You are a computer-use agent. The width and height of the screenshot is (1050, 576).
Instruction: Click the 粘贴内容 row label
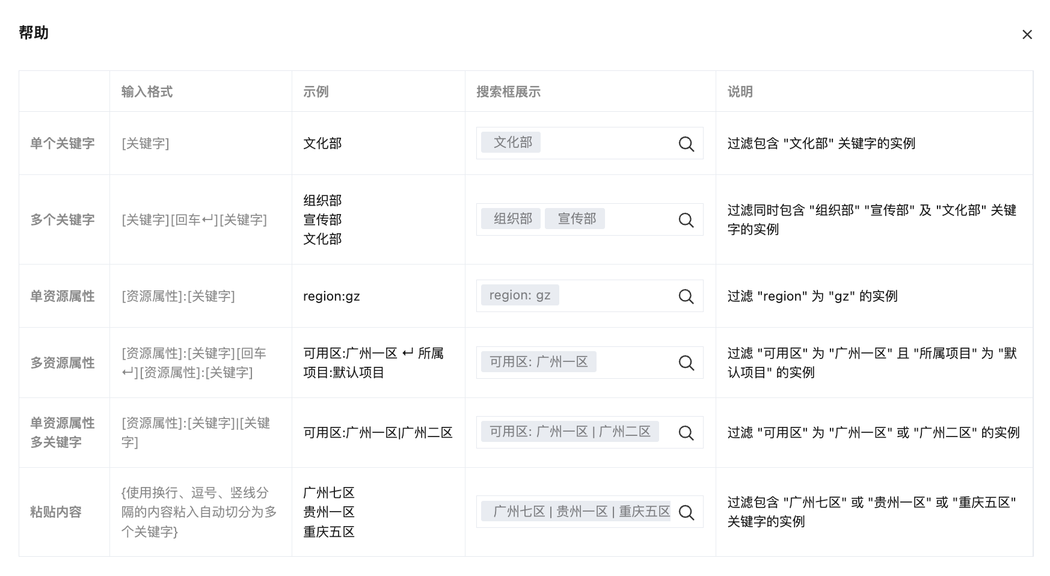pos(56,512)
